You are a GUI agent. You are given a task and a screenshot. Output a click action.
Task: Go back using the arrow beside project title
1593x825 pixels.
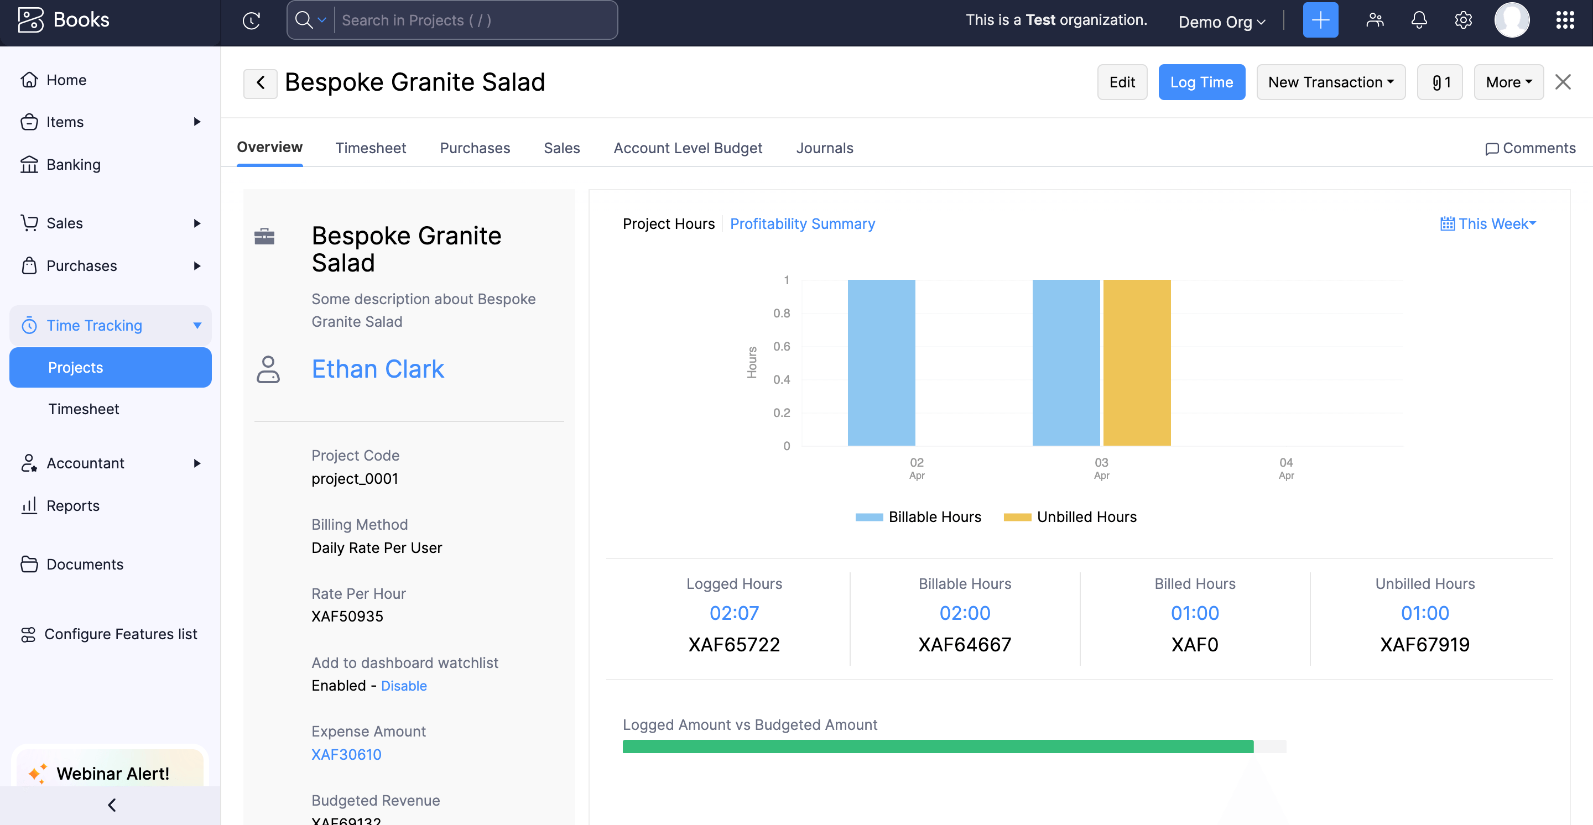pyautogui.click(x=261, y=82)
